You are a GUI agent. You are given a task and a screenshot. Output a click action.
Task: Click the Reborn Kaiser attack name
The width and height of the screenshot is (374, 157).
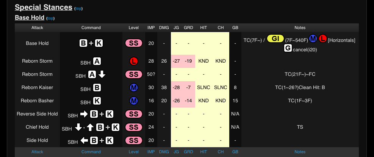click(x=37, y=88)
